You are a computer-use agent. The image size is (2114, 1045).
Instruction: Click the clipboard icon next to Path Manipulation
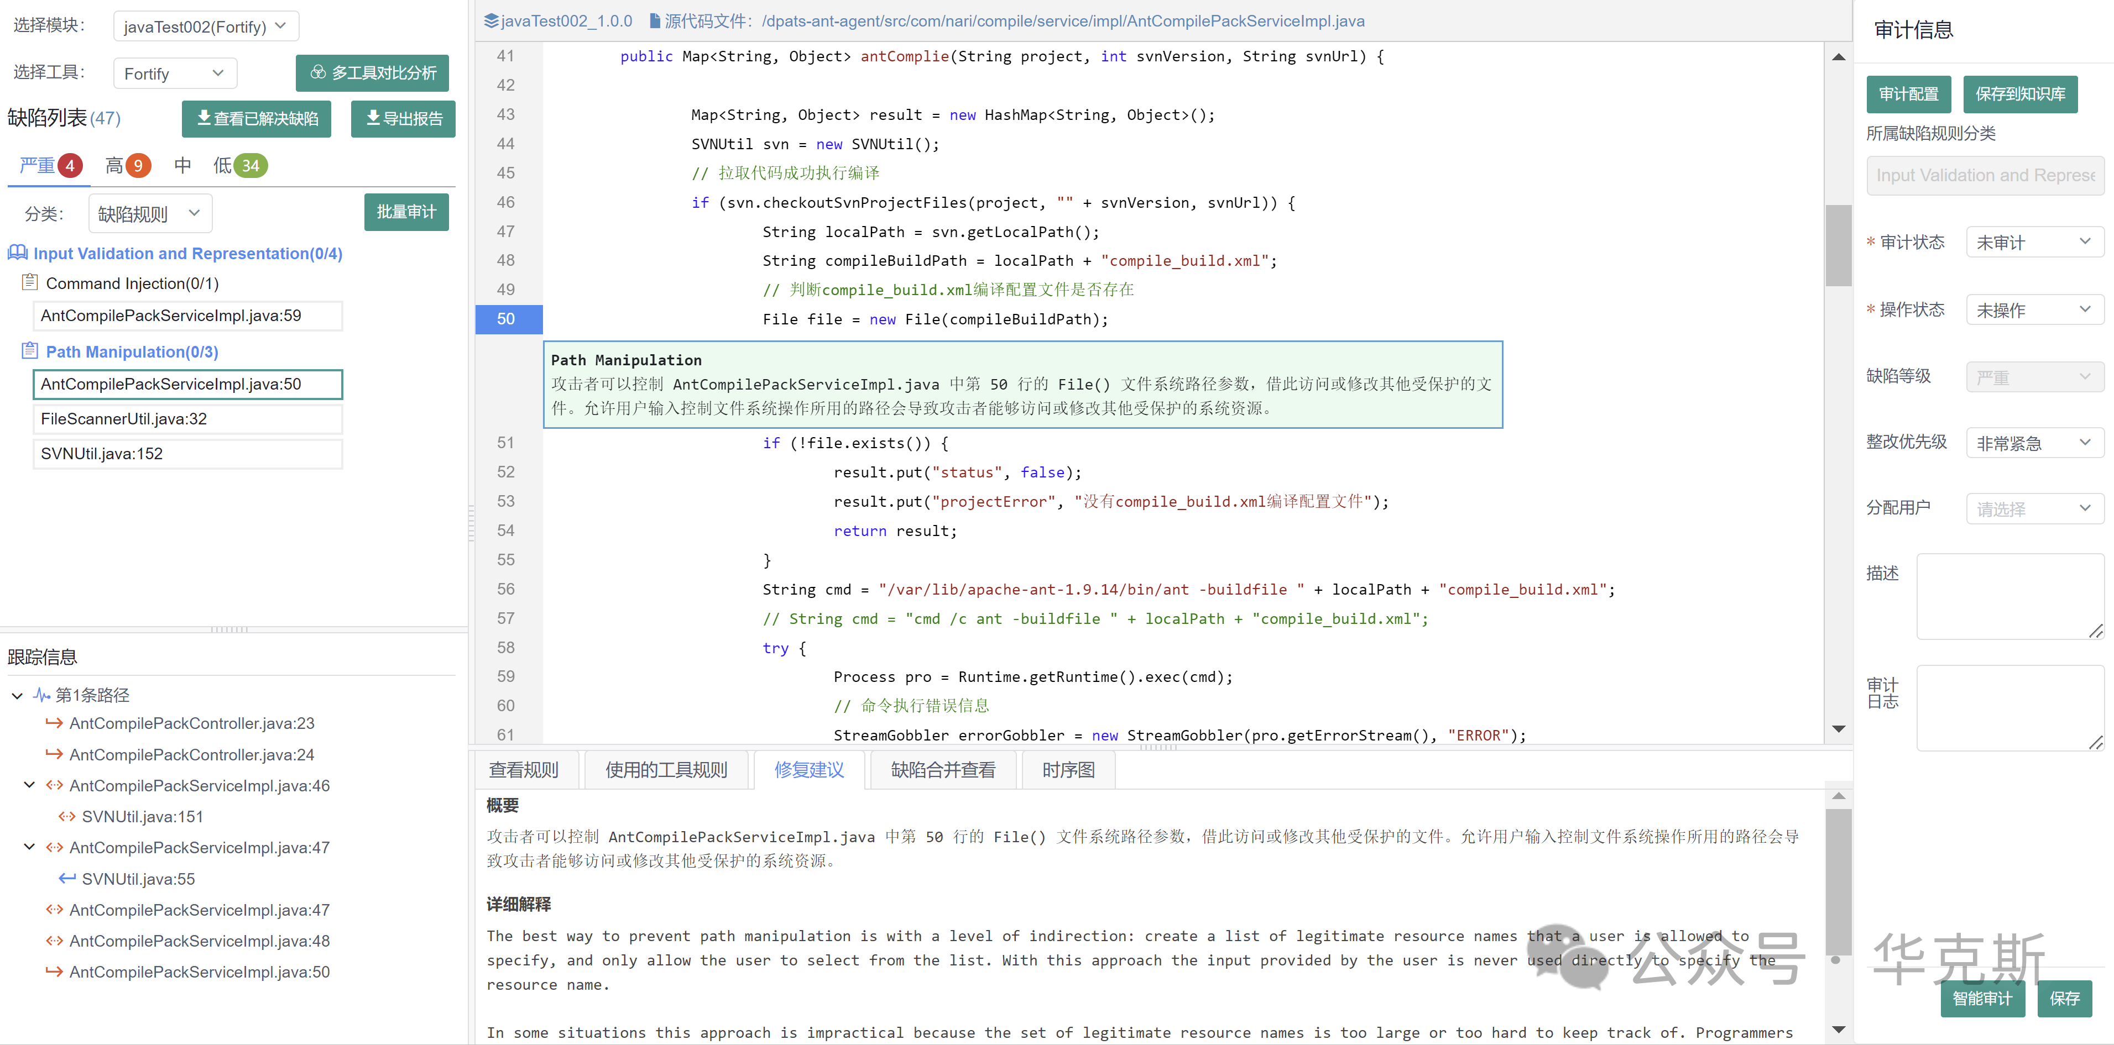pyautogui.click(x=29, y=351)
